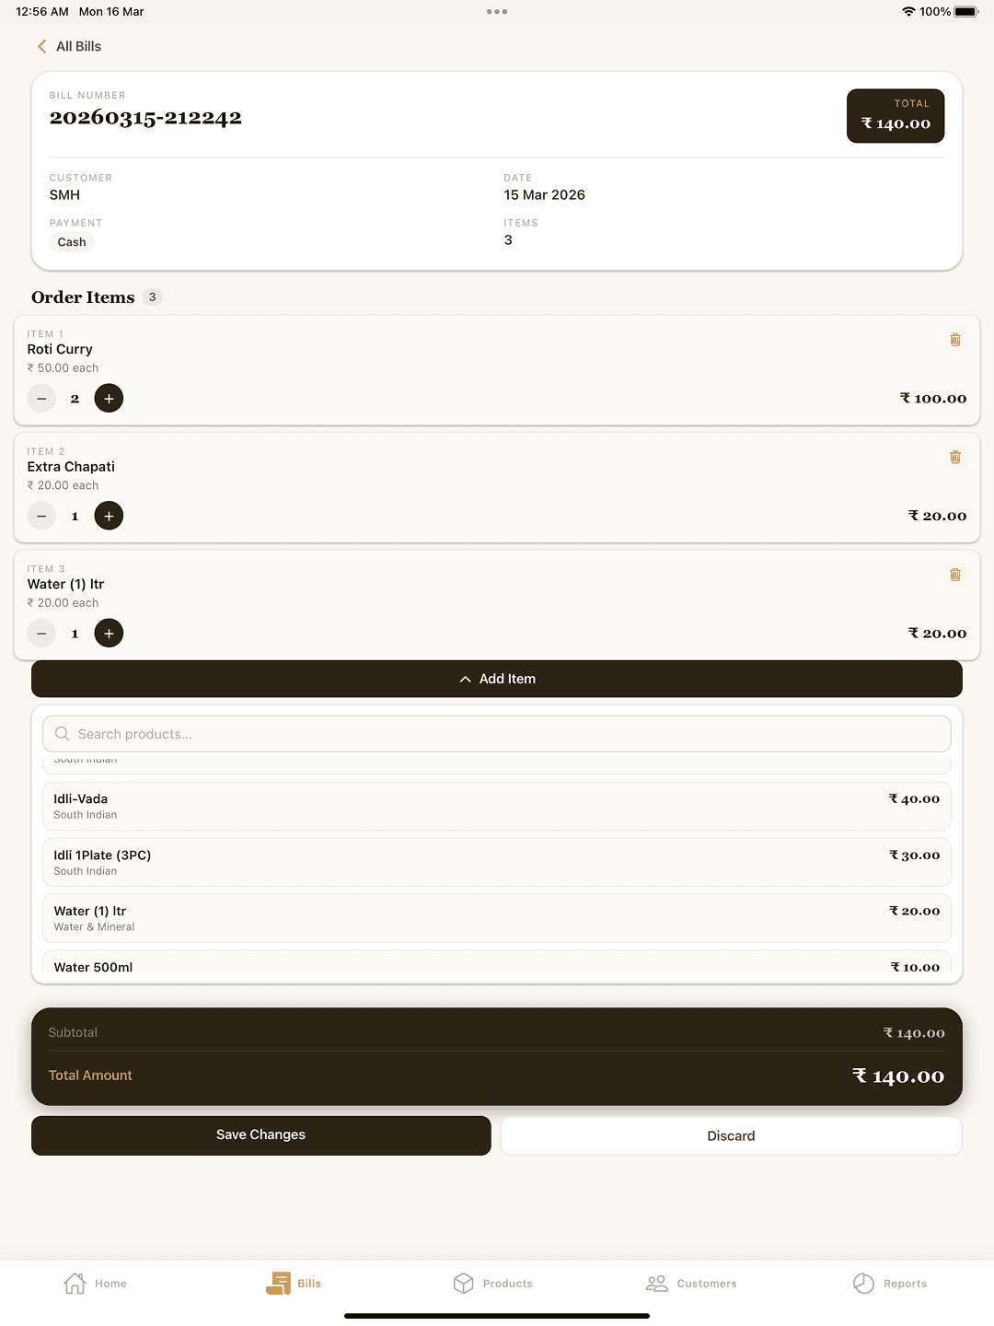Tap trash icon for Water (1) ltr item

[x=955, y=575]
